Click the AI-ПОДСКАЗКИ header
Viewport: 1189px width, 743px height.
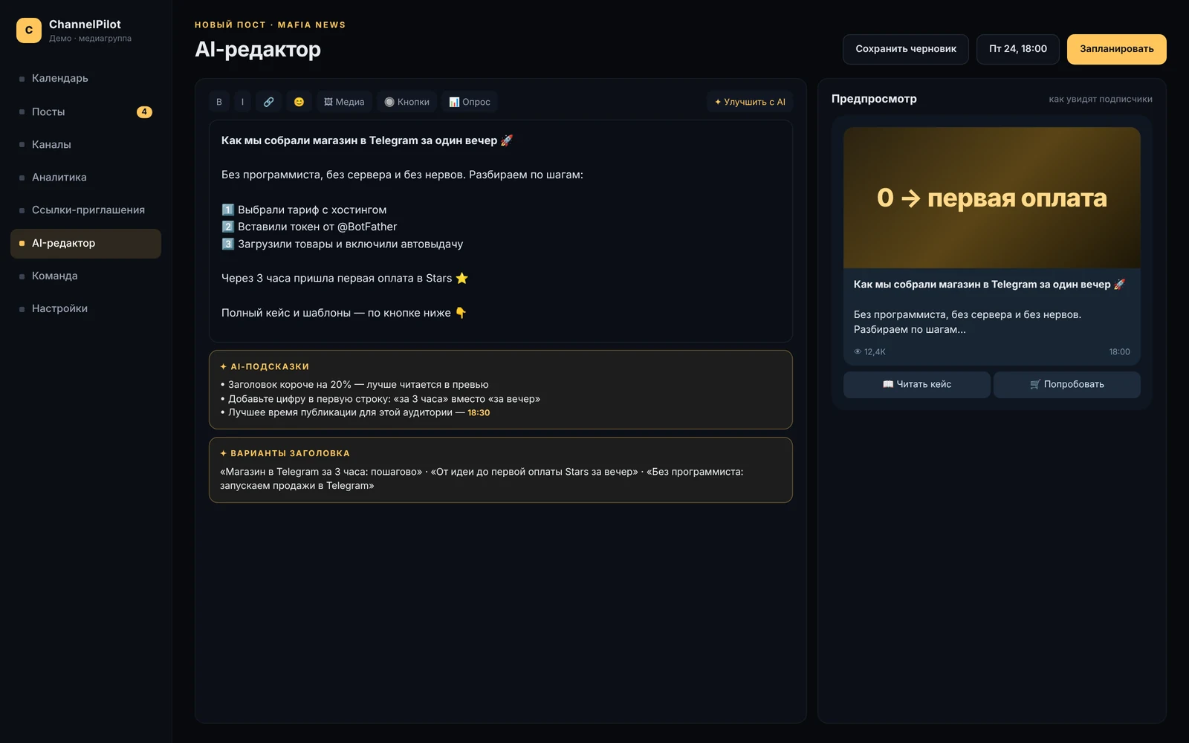[265, 367]
